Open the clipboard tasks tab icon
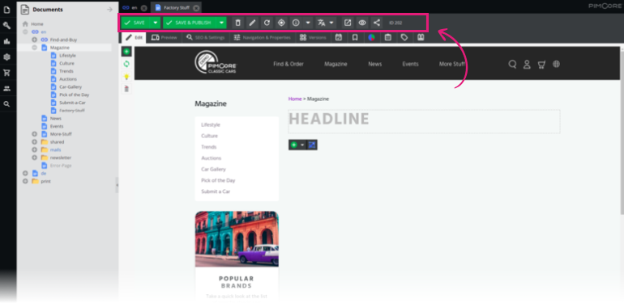 pos(387,37)
